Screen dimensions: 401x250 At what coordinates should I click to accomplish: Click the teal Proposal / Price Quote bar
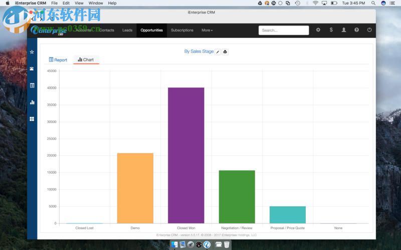click(x=287, y=215)
